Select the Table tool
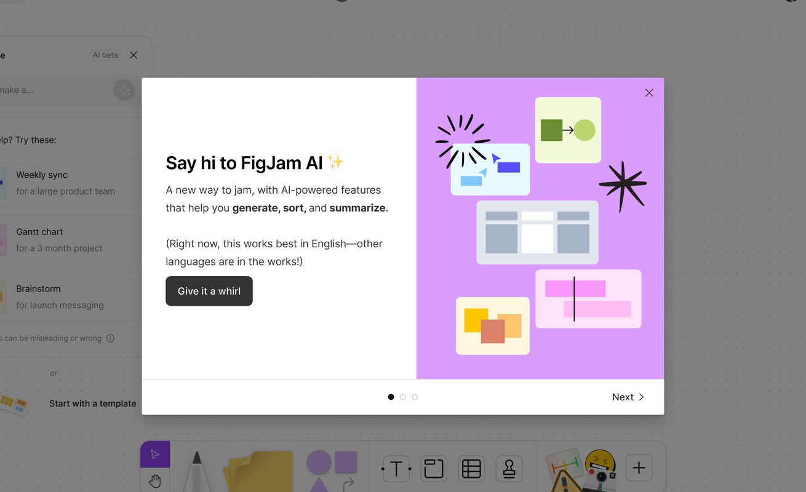 [x=471, y=469]
